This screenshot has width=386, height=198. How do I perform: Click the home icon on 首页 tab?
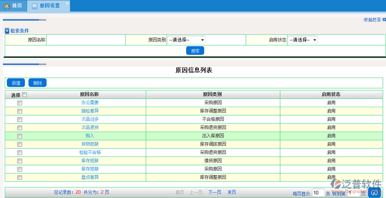coord(7,6)
